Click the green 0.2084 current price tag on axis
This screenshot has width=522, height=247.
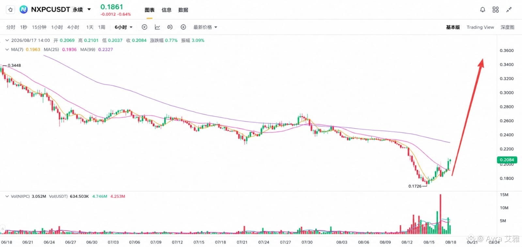pos(507,160)
